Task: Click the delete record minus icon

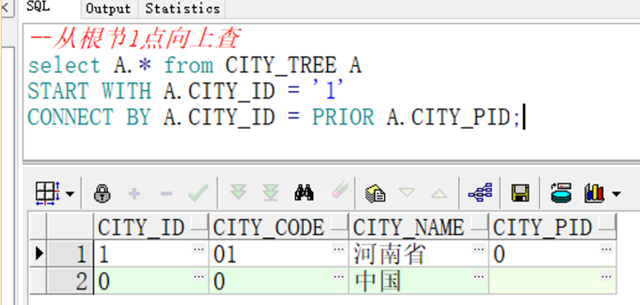Action: point(166,194)
